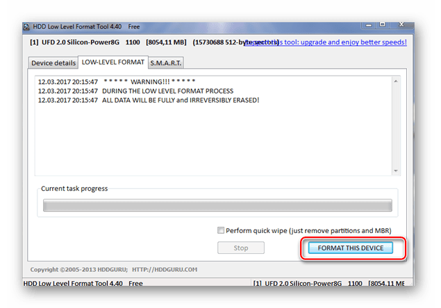441x308 pixels.
Task: Open the upgrade and enjoy better speeds link
Action: 325,42
